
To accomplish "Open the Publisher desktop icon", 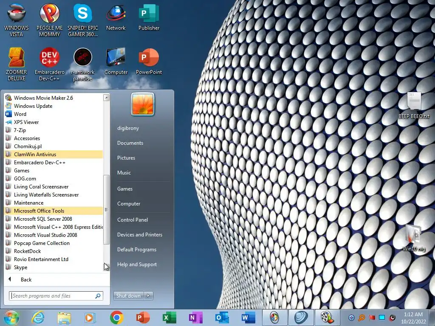I will coord(149,17).
